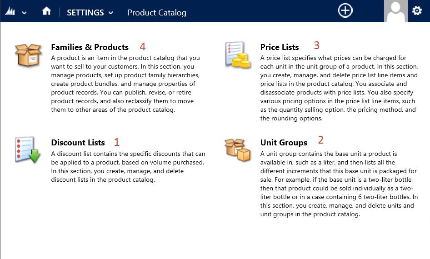Expand the chevron beside the Dynamics logo
The image size is (430, 259).
25,13
